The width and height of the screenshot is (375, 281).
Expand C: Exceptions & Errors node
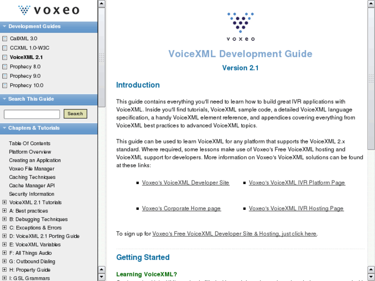tap(4, 227)
